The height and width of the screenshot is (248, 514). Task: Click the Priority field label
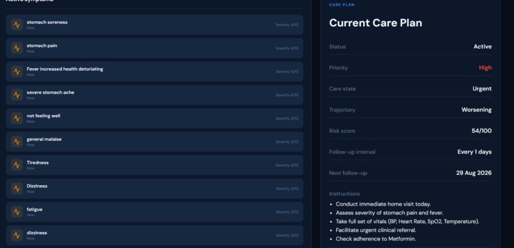338,67
